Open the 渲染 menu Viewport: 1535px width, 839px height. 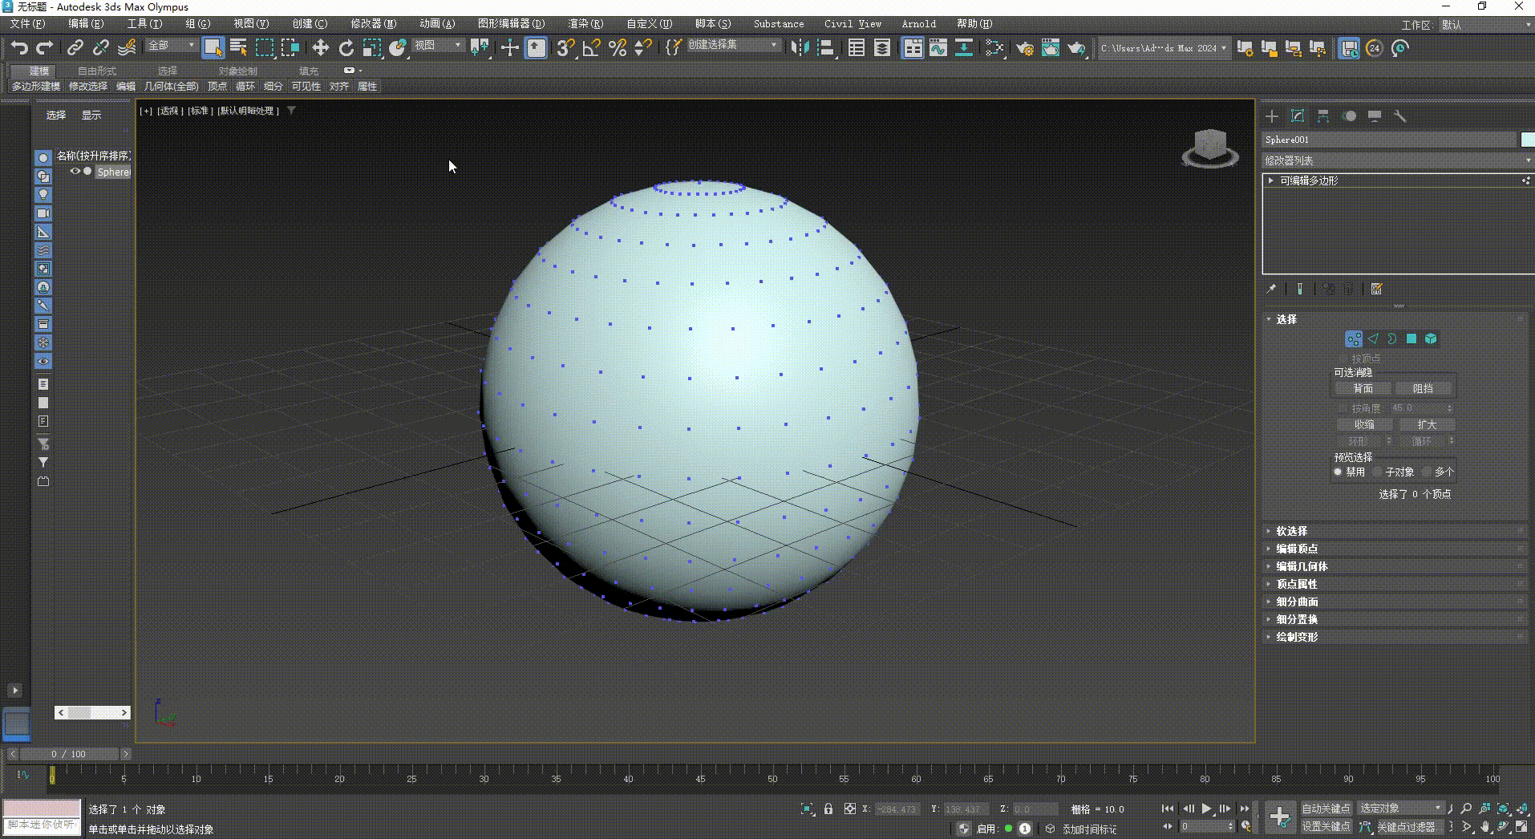point(585,23)
